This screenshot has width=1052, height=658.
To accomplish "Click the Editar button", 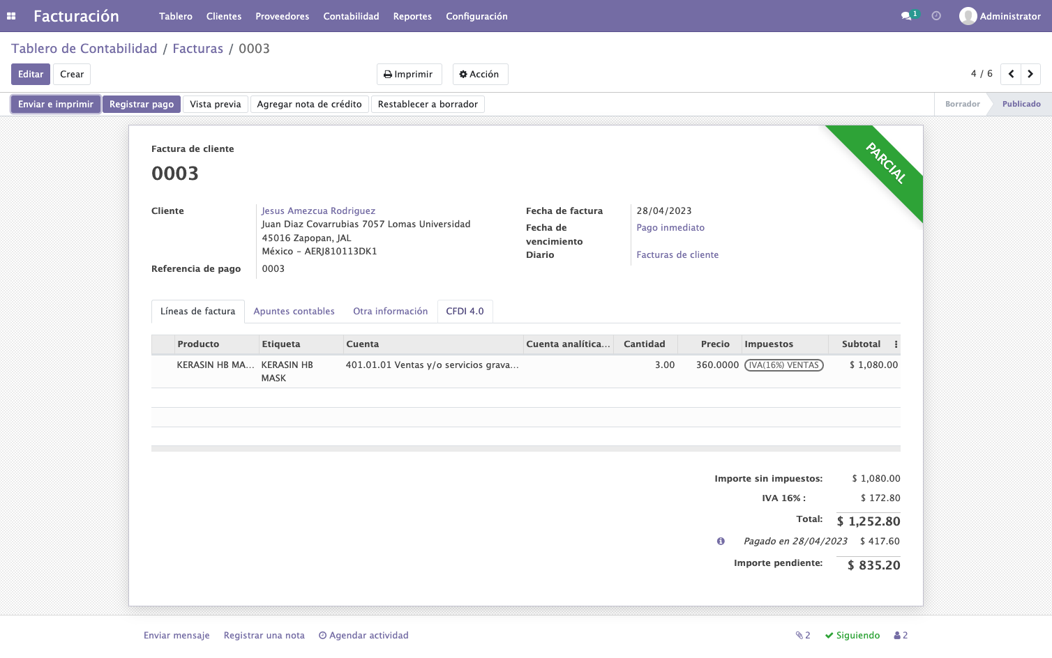I will point(31,74).
